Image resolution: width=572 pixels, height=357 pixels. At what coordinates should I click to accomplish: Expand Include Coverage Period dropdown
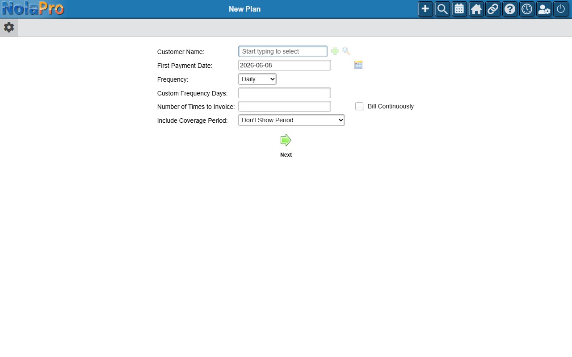(x=291, y=120)
